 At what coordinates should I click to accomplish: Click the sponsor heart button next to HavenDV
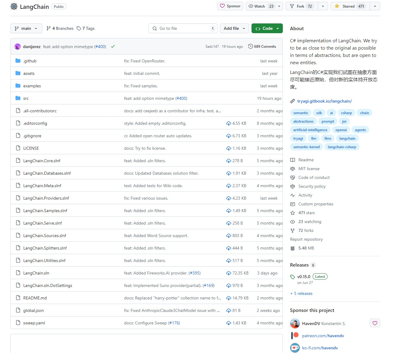click(375, 323)
